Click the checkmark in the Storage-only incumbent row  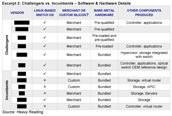click(45, 99)
